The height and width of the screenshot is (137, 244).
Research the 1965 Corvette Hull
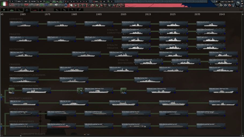tap(24, 24)
